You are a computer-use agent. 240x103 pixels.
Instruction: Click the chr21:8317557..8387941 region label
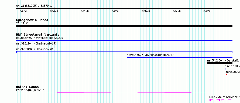[34, 6]
